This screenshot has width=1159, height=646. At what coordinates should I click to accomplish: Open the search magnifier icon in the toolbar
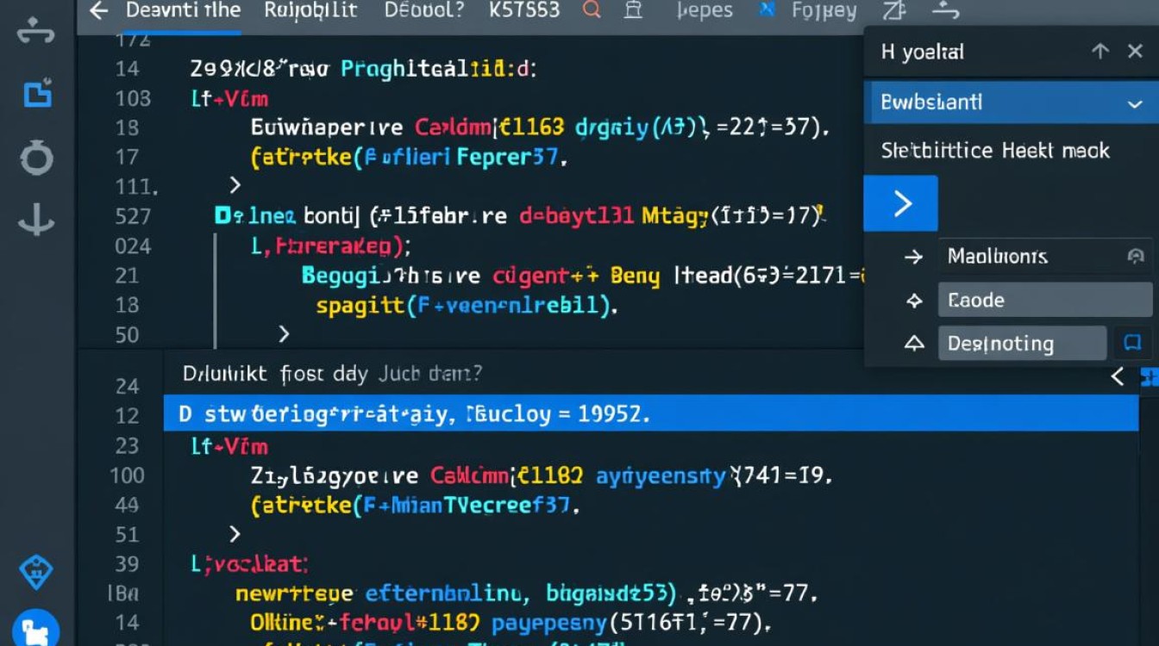591,10
